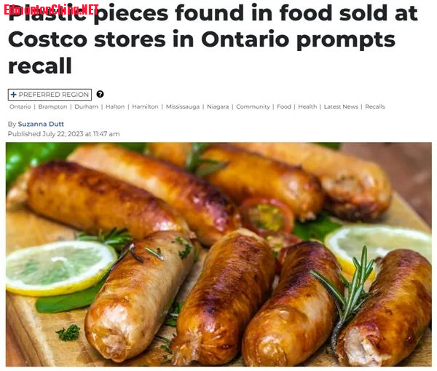Open the Recalls category

tap(375, 106)
